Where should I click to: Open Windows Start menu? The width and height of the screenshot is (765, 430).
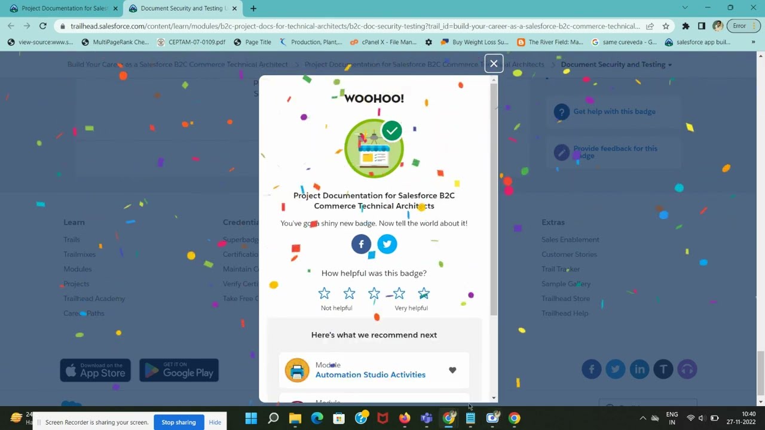(x=251, y=418)
